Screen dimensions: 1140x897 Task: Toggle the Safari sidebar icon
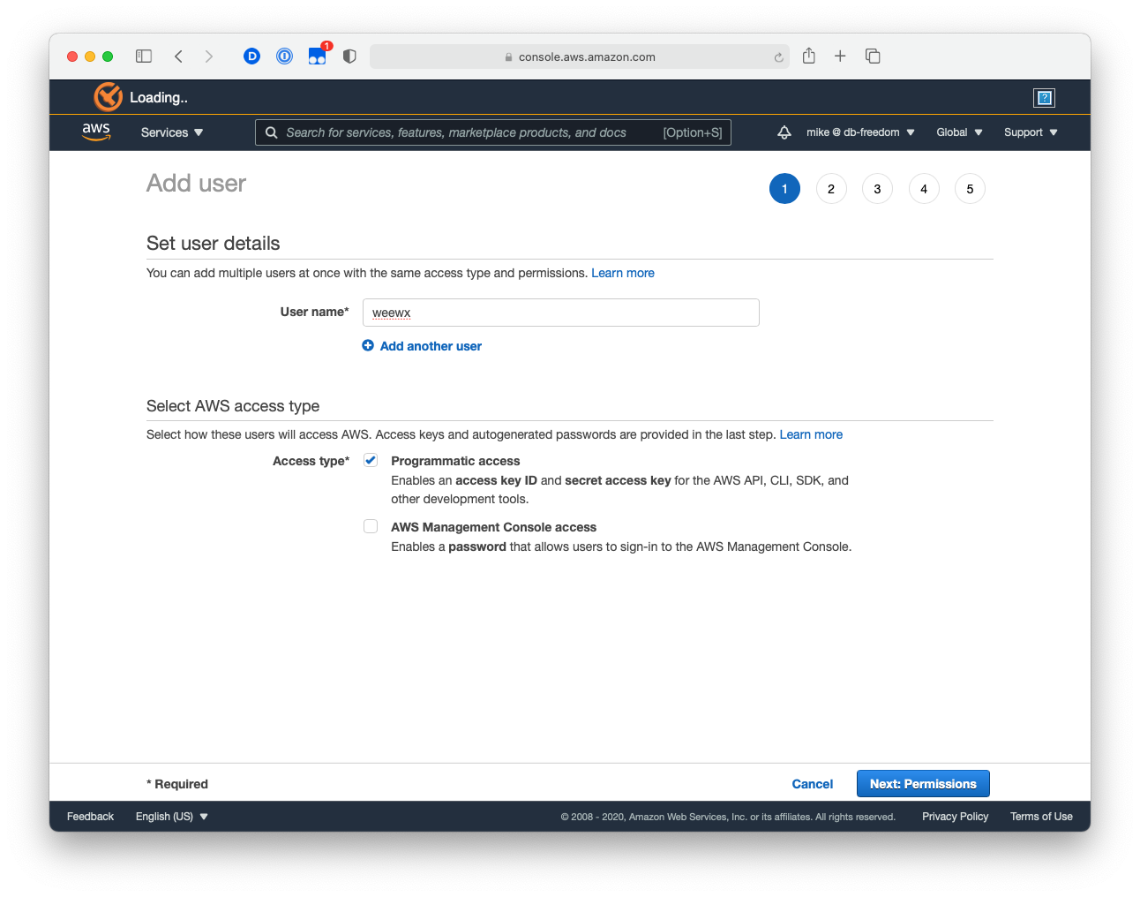[x=144, y=57]
